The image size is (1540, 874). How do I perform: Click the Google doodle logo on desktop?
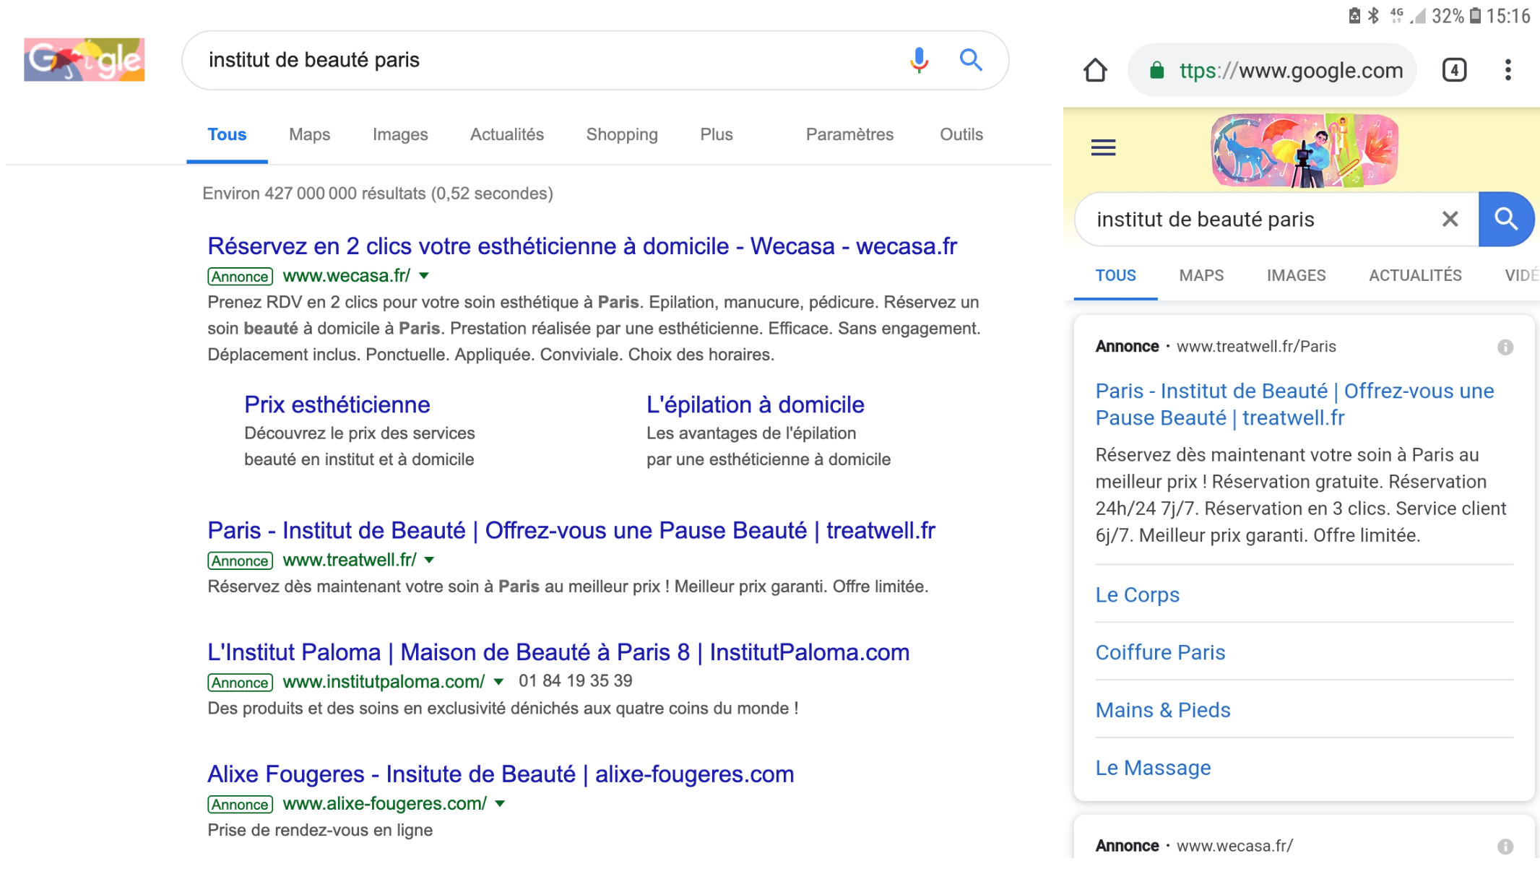[84, 60]
